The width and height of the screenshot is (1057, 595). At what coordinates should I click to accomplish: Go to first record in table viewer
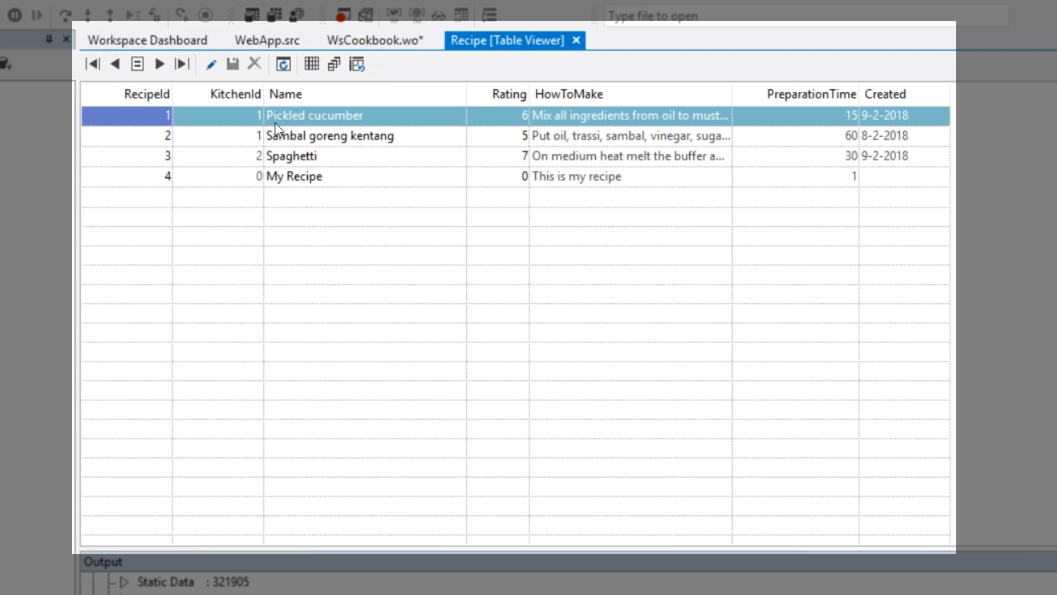pyautogui.click(x=92, y=64)
